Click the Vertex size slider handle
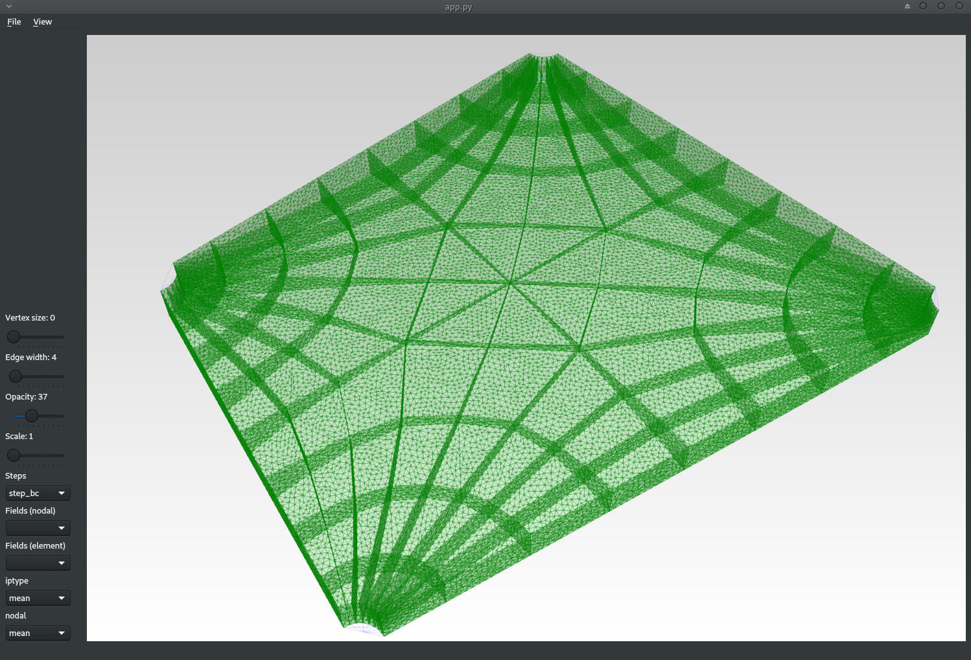971x660 pixels. pos(14,337)
